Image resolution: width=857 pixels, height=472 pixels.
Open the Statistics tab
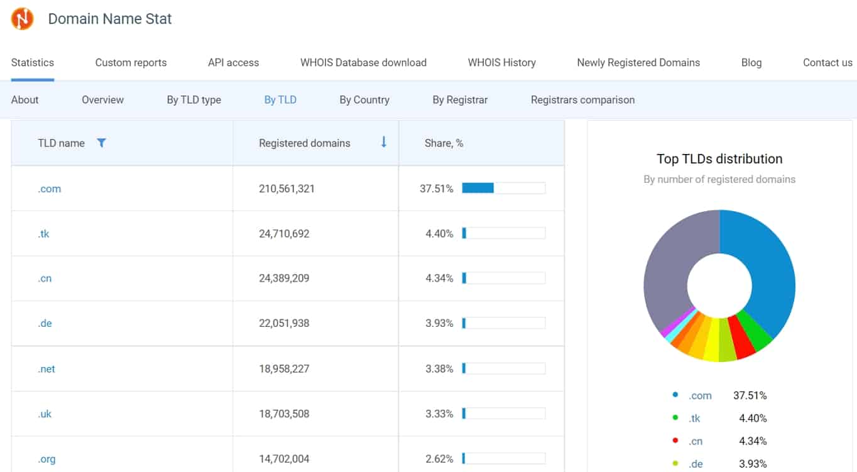click(33, 62)
